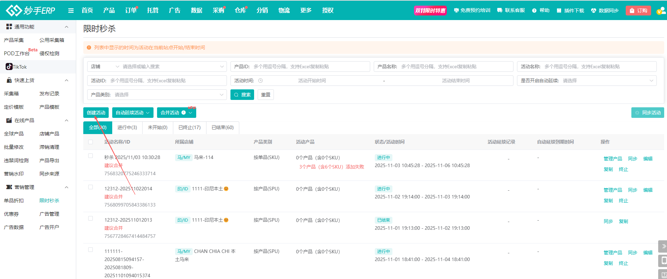Click the 数据同步 sync icon

pyautogui.click(x=594, y=11)
